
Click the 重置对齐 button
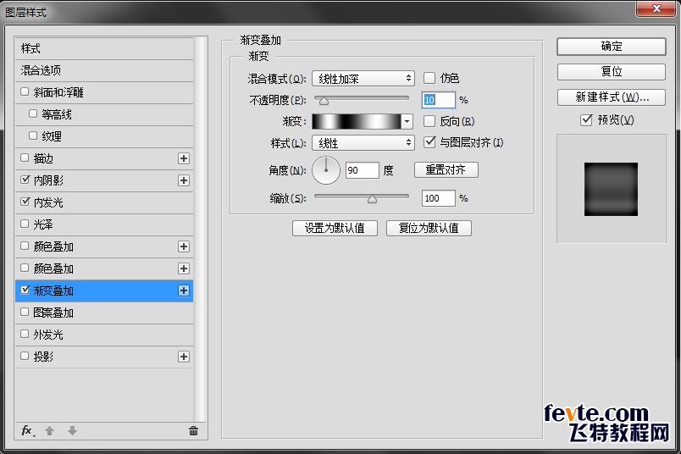(x=446, y=170)
